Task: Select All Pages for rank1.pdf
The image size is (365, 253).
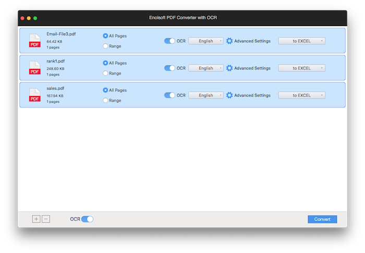Action: tap(105, 63)
